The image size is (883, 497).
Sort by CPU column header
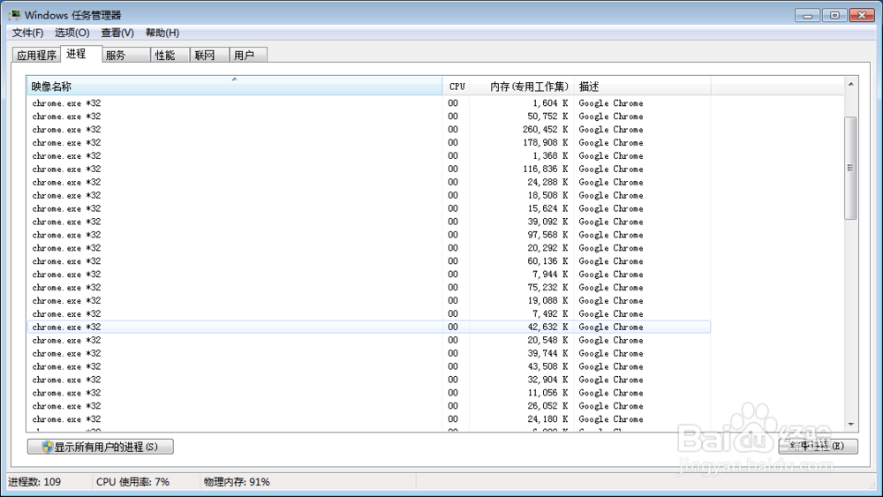tap(457, 87)
